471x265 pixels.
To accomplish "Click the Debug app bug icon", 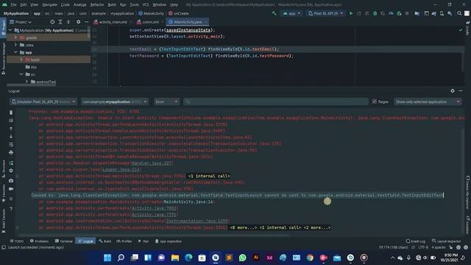I will [375, 13].
